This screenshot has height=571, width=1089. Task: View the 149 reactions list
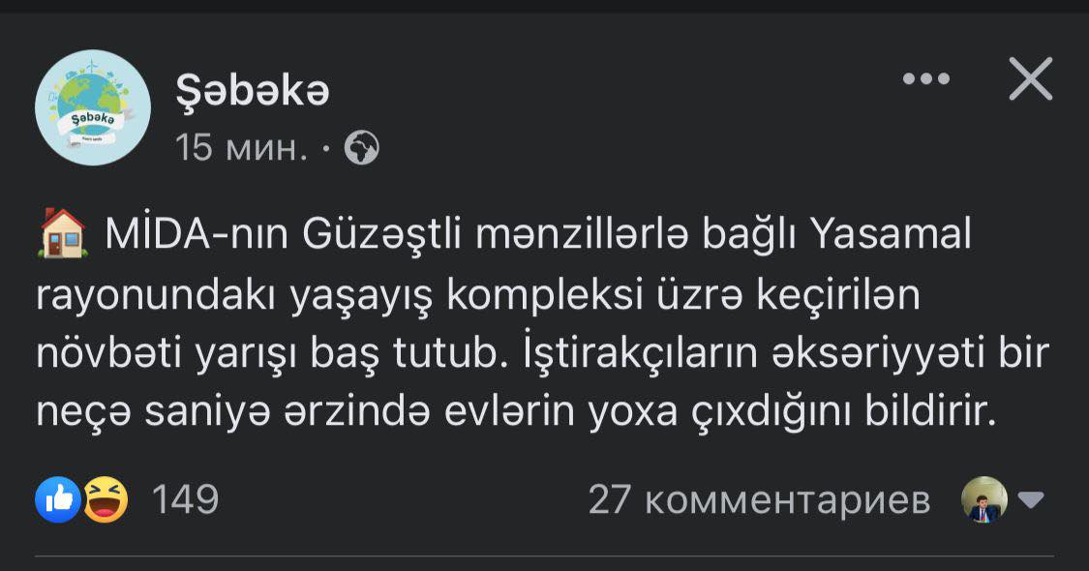point(185,499)
